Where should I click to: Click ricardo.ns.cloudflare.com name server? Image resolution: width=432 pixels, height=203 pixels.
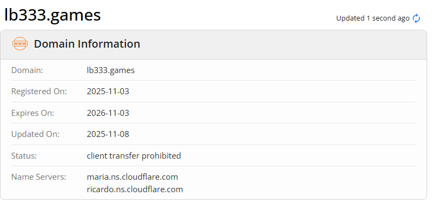(135, 189)
